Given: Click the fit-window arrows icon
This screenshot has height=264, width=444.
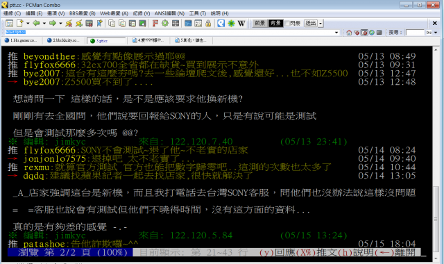Looking at the screenshot, I should [x=176, y=23].
